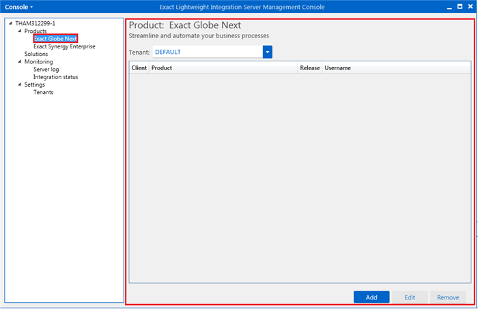Select the Products tree item

36,31
